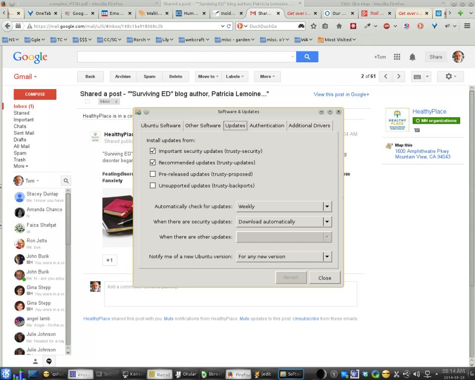The height and width of the screenshot is (380, 475).
Task: Click the Google apps grid icon
Action: (397, 57)
